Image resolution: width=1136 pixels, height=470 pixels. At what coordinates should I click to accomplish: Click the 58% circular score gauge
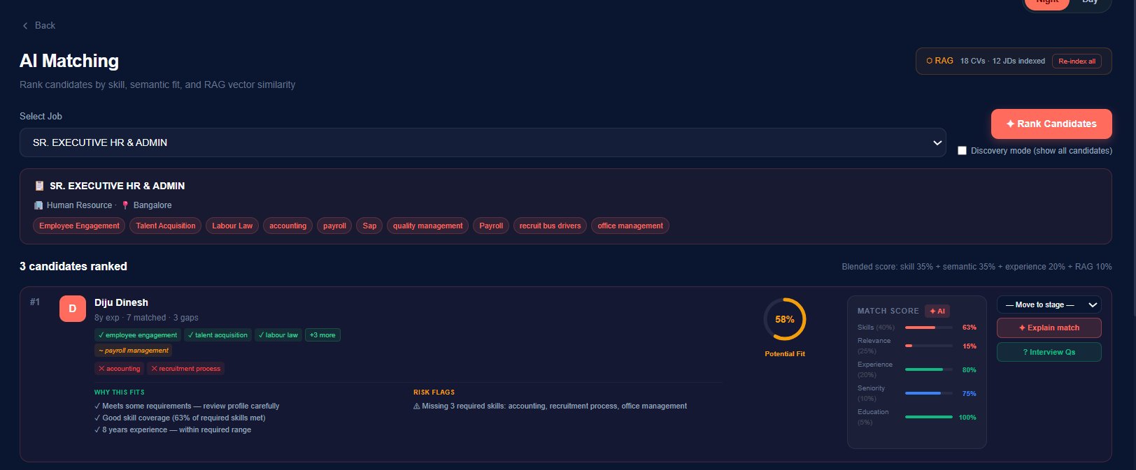[x=785, y=319]
